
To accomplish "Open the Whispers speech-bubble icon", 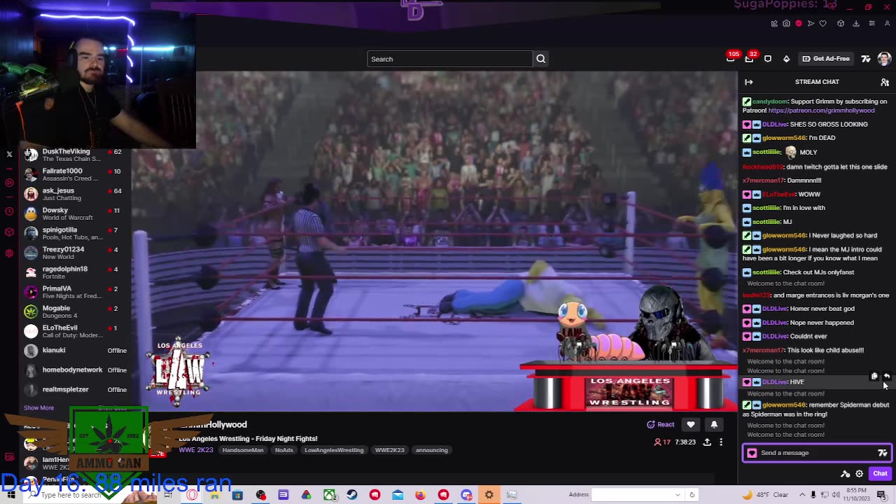I will pyautogui.click(x=768, y=59).
